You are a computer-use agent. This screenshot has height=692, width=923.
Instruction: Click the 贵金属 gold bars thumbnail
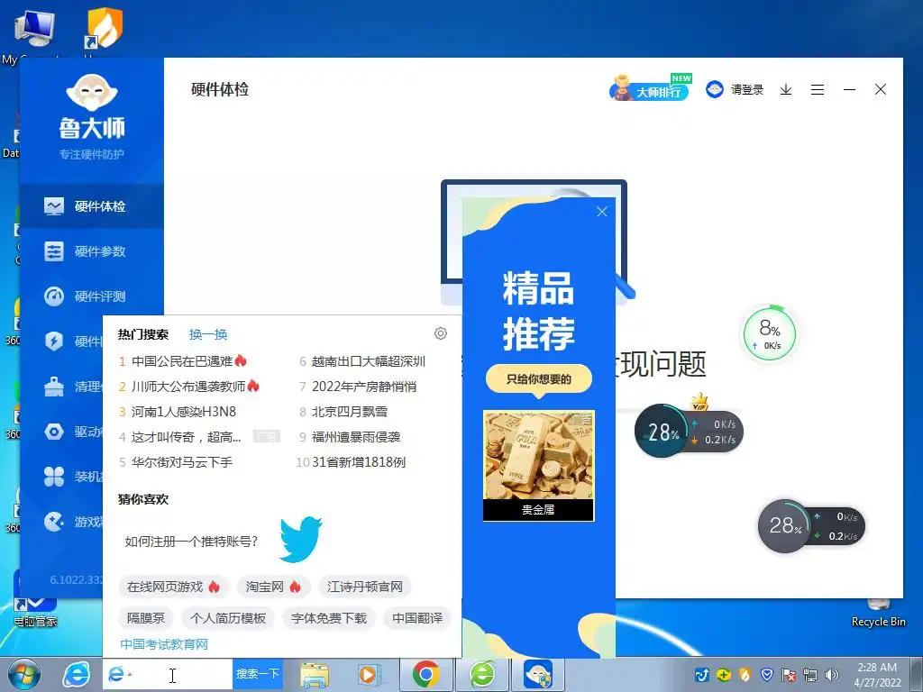click(539, 466)
